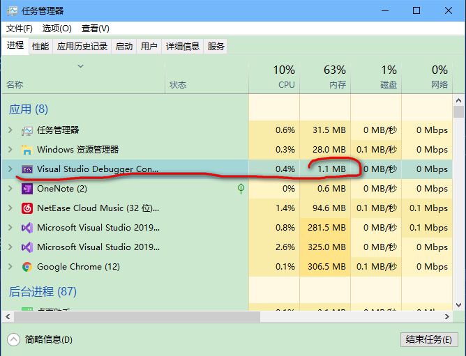Click the vertical scrollbar down arrow
466x356 pixels.
(x=458, y=305)
